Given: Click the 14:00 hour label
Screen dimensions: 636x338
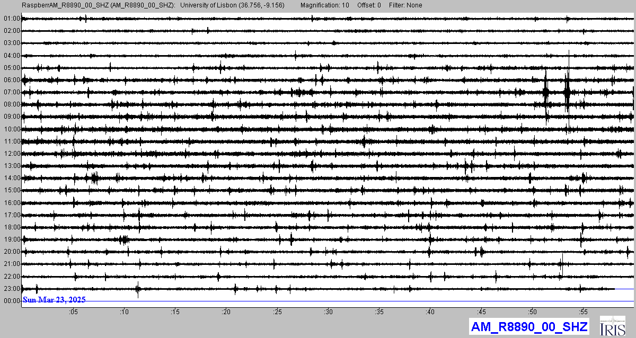Looking at the screenshot, I should pos(12,178).
